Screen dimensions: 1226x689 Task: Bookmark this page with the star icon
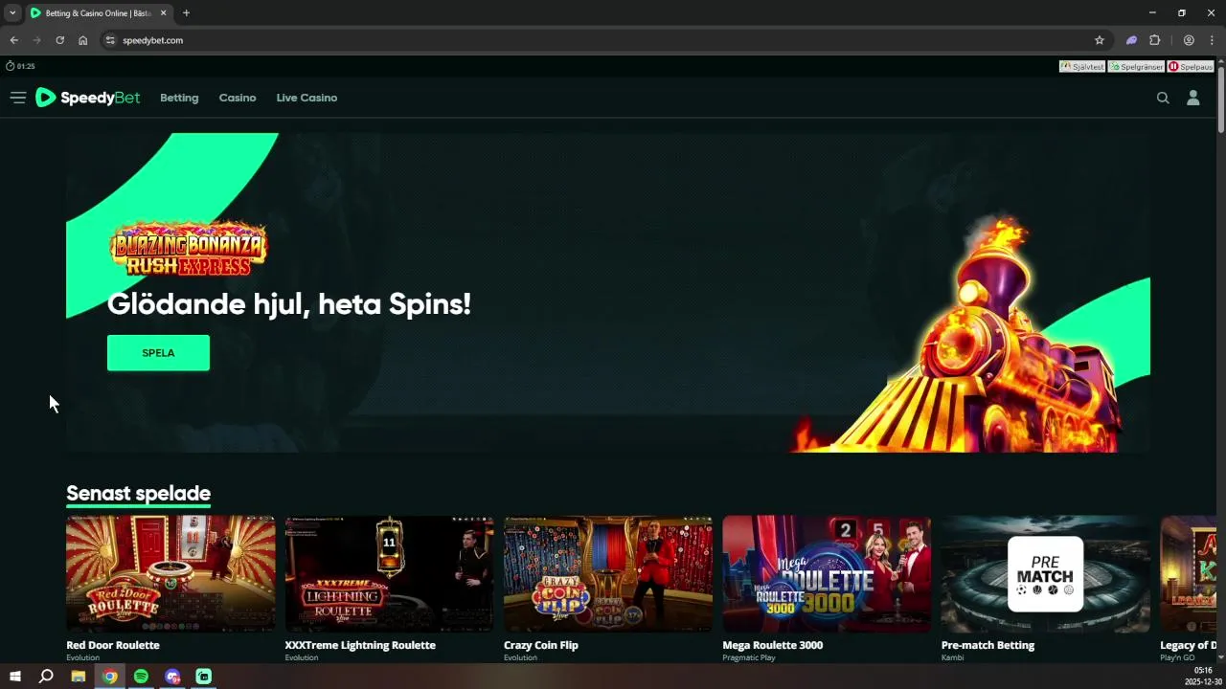(1100, 40)
